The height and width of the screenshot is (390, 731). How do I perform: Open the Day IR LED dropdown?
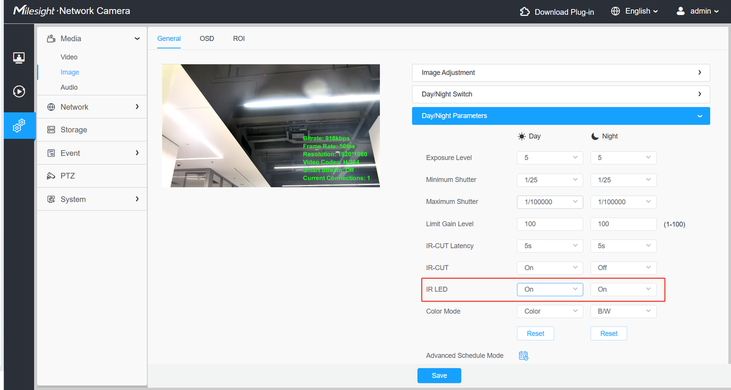[550, 290]
